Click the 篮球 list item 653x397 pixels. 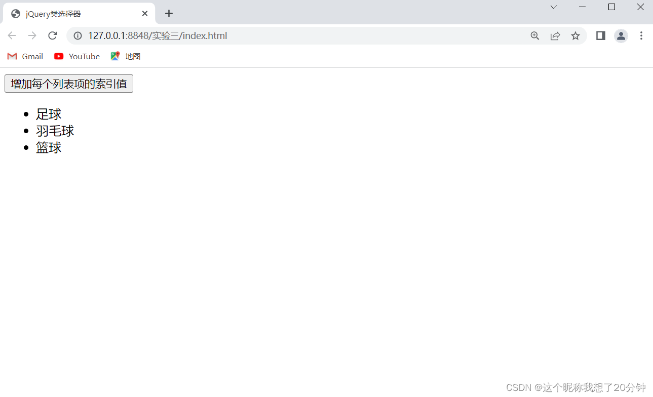(49, 148)
